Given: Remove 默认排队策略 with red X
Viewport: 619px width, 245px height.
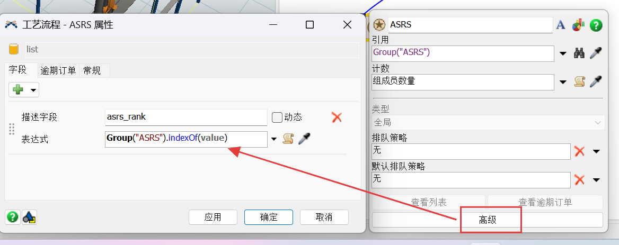Looking at the screenshot, I should point(579,180).
